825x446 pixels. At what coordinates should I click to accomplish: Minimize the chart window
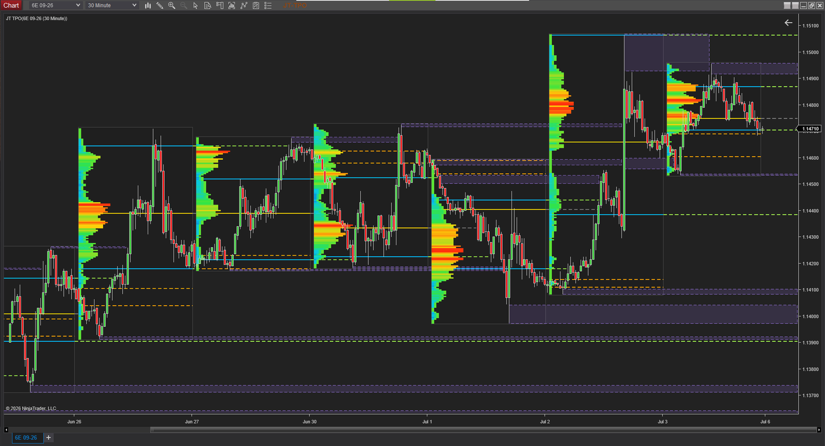(x=803, y=5)
